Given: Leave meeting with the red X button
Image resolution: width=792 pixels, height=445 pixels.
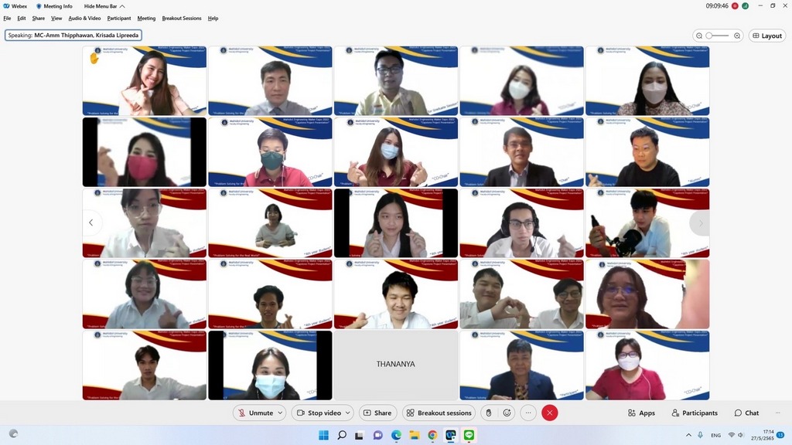Looking at the screenshot, I should click(x=550, y=413).
